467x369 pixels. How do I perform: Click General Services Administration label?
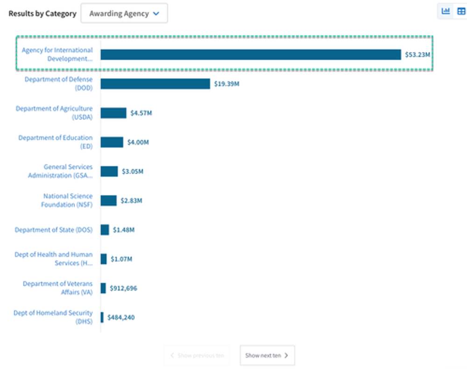coord(60,171)
